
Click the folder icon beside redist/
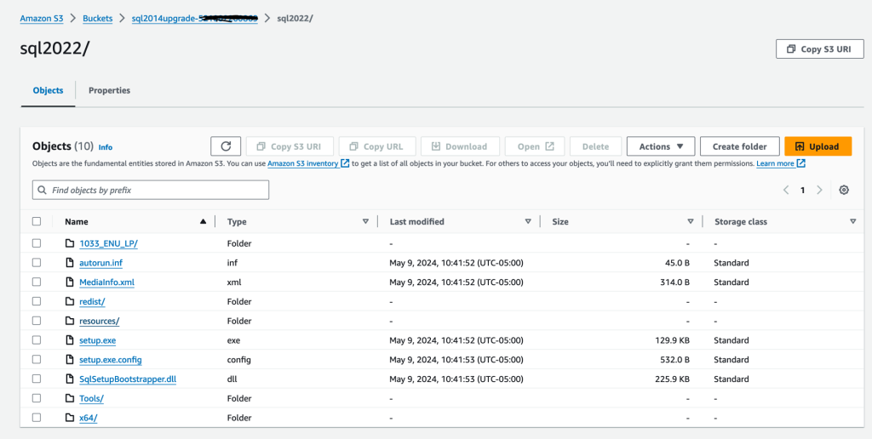[70, 302]
